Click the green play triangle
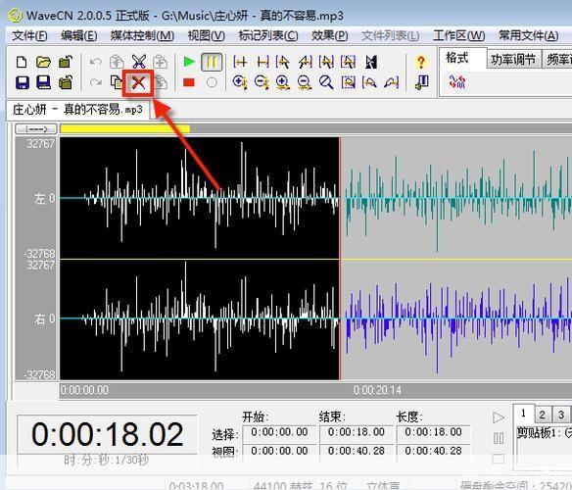 click(189, 62)
